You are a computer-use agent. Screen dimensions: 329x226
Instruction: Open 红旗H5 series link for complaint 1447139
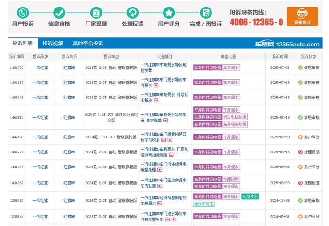point(69,137)
